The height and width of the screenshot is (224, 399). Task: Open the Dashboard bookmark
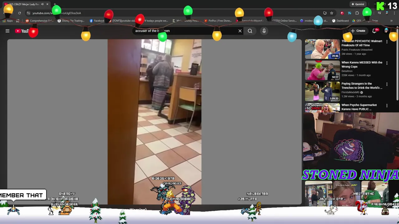pyautogui.click(x=340, y=21)
